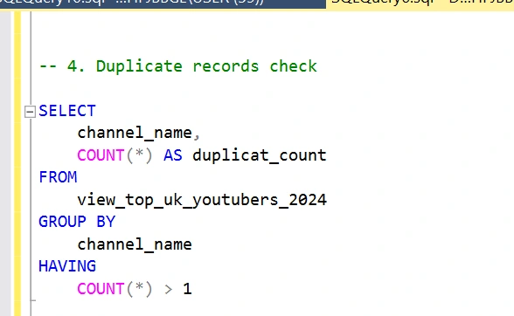
Task: Select the yellow SQLQuery6.sql tab
Action: click(x=420, y=4)
